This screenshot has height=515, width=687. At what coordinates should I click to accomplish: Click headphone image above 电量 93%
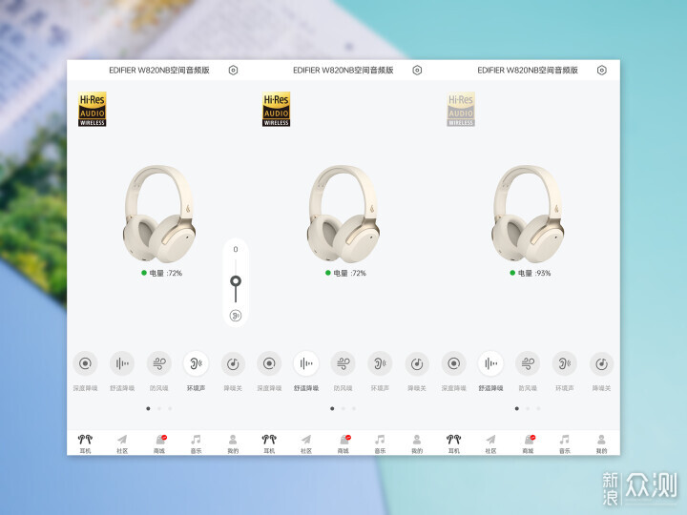coord(528,214)
